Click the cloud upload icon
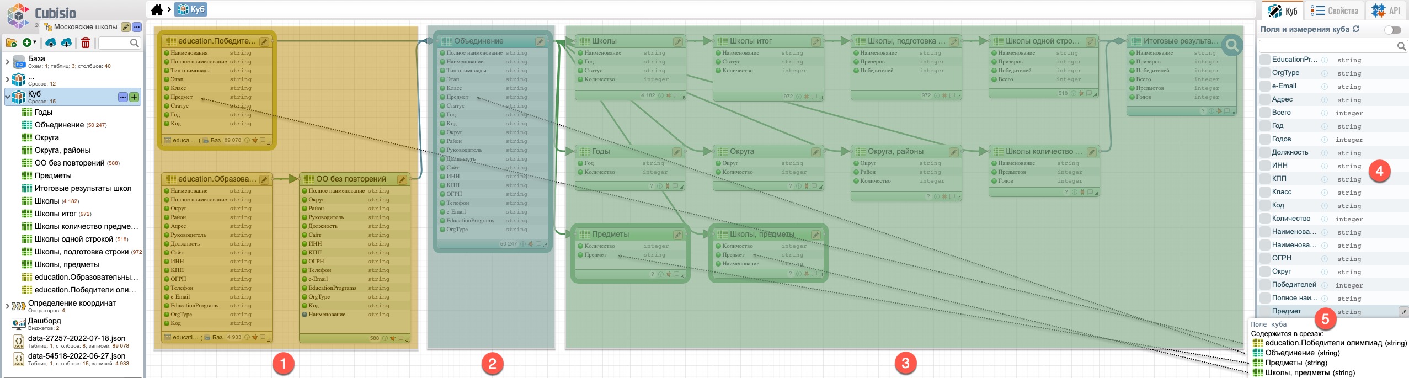 pos(51,42)
